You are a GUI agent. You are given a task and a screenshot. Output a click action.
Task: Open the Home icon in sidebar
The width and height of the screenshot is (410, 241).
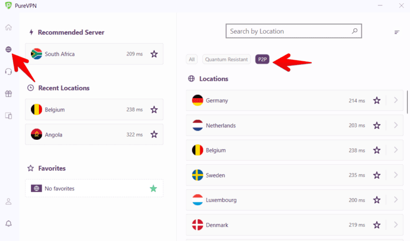click(x=9, y=27)
